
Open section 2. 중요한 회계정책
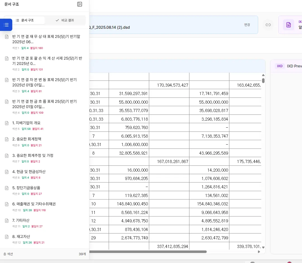coord(27,139)
